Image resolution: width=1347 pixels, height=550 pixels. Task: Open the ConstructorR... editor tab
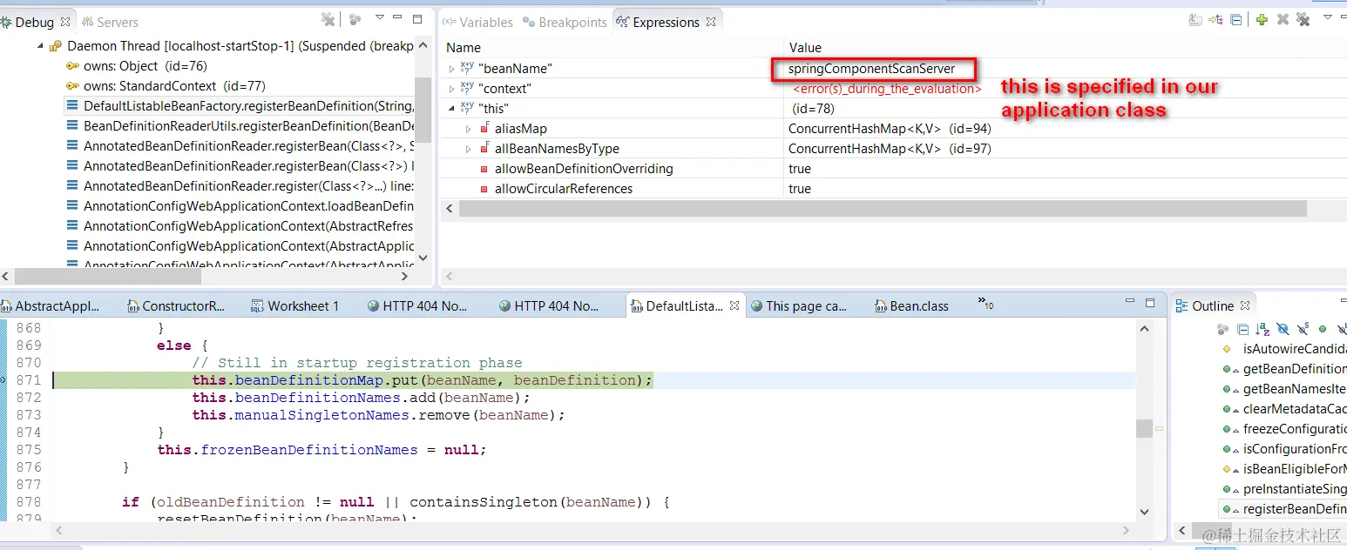click(x=175, y=306)
